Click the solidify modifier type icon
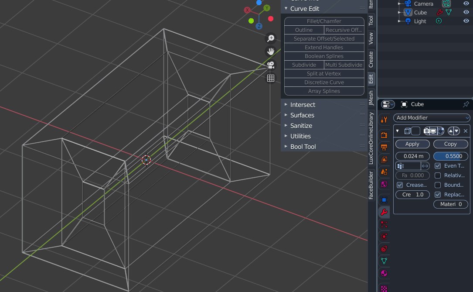 (x=407, y=131)
